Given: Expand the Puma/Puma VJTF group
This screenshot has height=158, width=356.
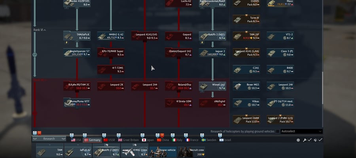Looking at the screenshot, I should (x=77, y=103).
